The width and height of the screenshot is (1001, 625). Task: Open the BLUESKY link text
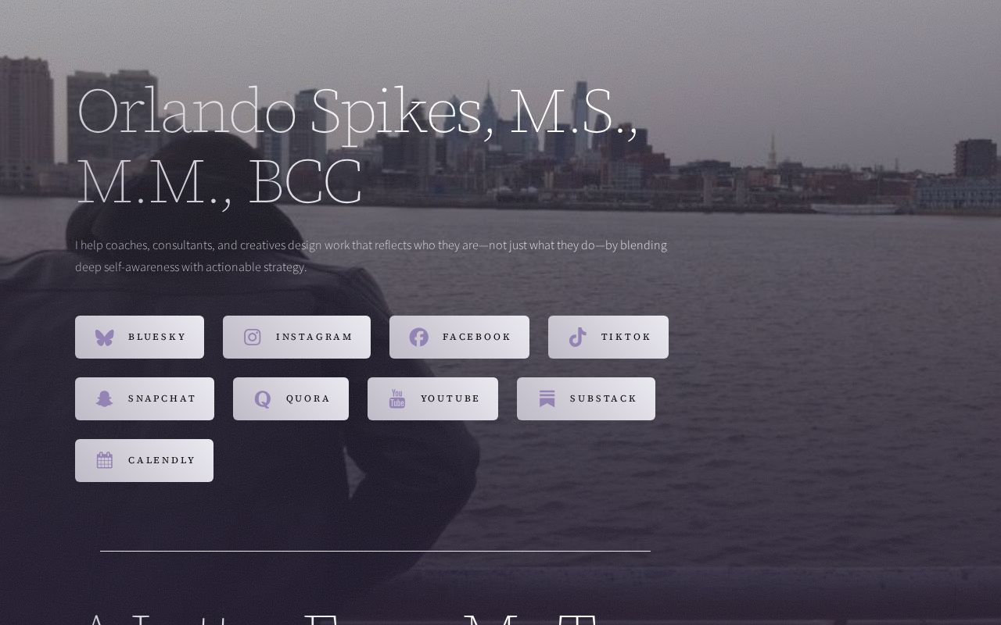[x=157, y=337]
